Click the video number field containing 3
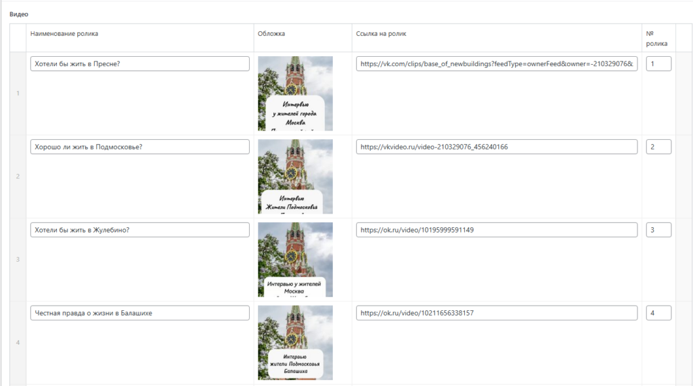693x386 pixels. coord(658,230)
